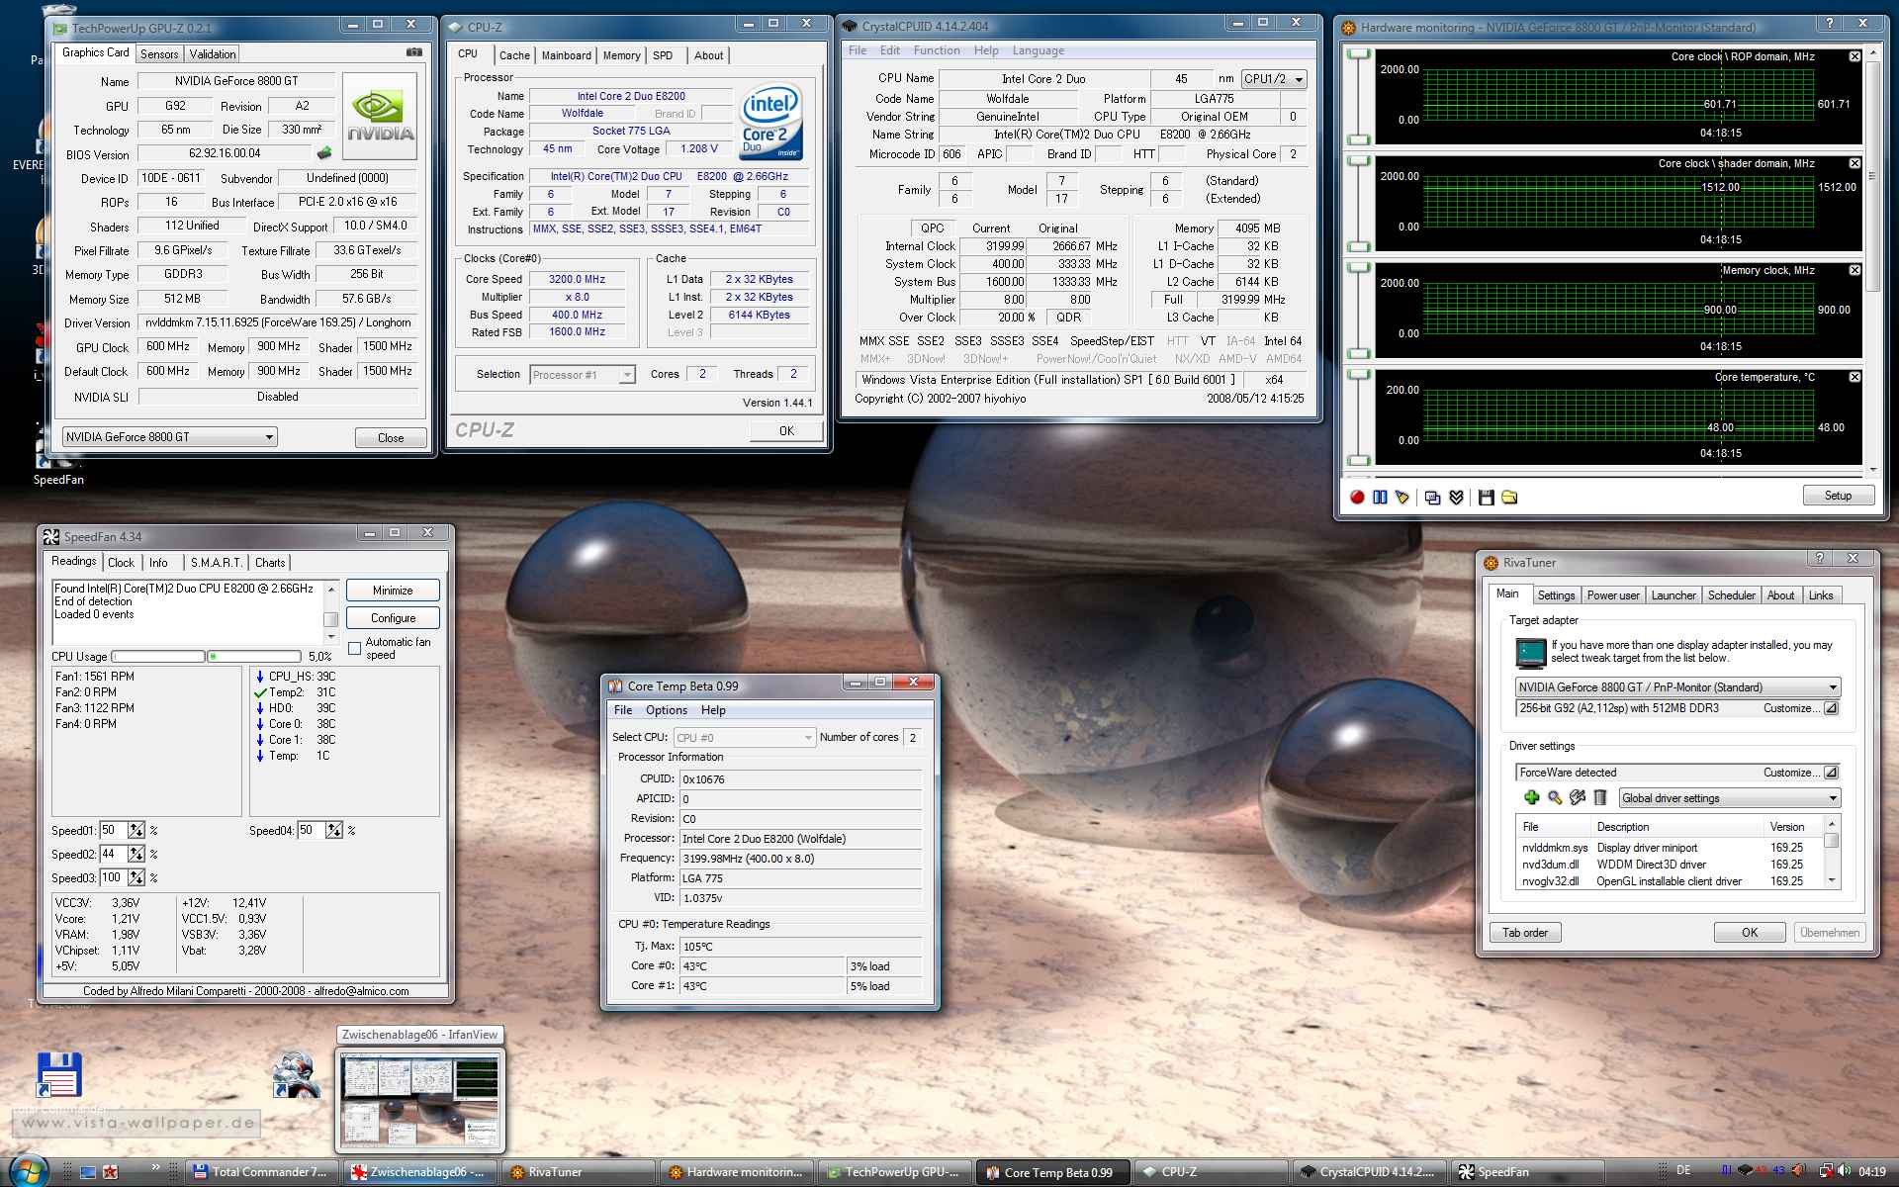This screenshot has height=1187, width=1899.
Task: Close the Core clock ROP domain graph
Action: point(1854,57)
